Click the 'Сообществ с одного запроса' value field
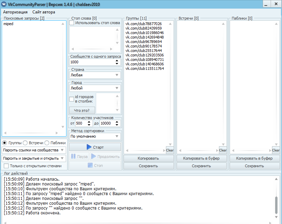This screenshot has height=224, width=282. point(92,62)
